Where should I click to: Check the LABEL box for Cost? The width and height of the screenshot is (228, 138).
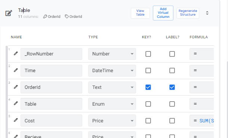click(x=172, y=121)
